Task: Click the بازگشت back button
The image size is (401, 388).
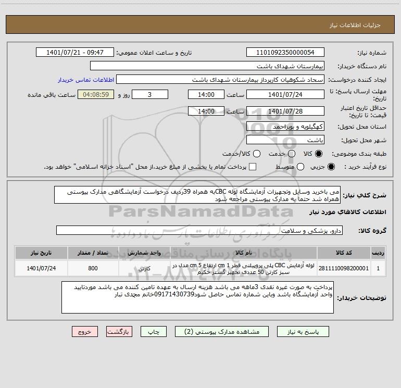Action: pos(119,332)
